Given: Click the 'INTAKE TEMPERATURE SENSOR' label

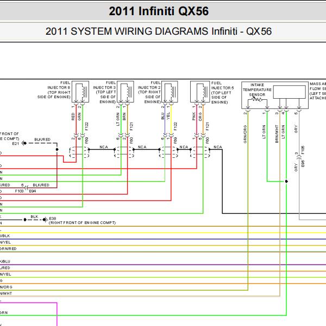Looking at the screenshot, I should pos(257,90).
